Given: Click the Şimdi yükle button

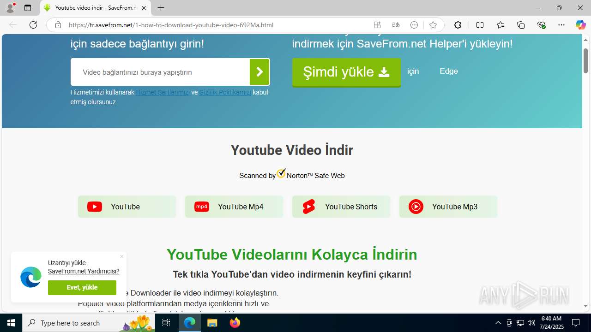Looking at the screenshot, I should click(346, 72).
